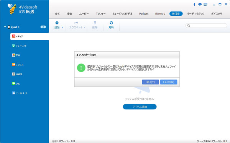Open プレイリスト in the sidebar

19,45
